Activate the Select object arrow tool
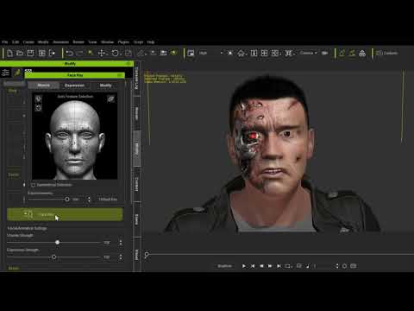The image size is (414, 311). (x=91, y=53)
